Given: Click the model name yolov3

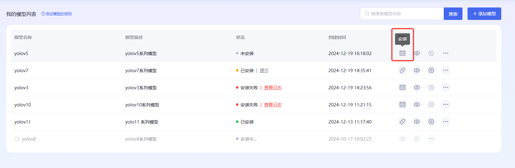Looking at the screenshot, I should coord(21,88).
